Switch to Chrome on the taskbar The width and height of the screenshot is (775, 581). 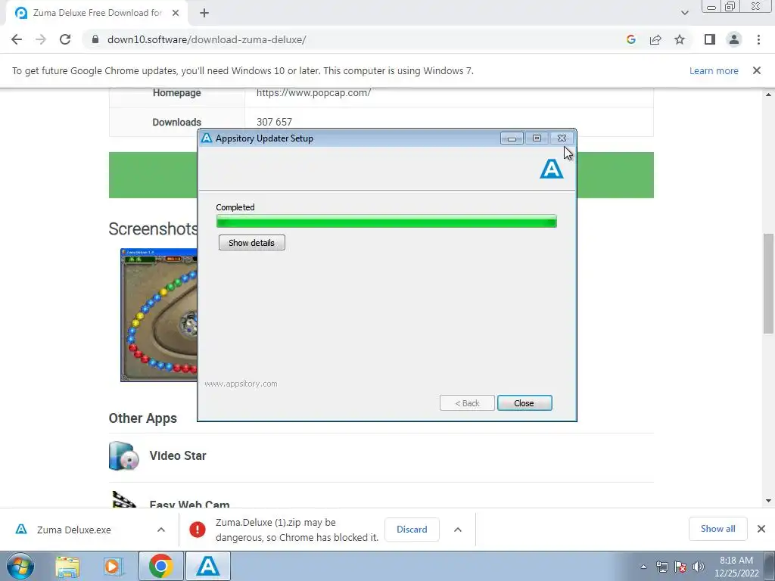(x=160, y=566)
